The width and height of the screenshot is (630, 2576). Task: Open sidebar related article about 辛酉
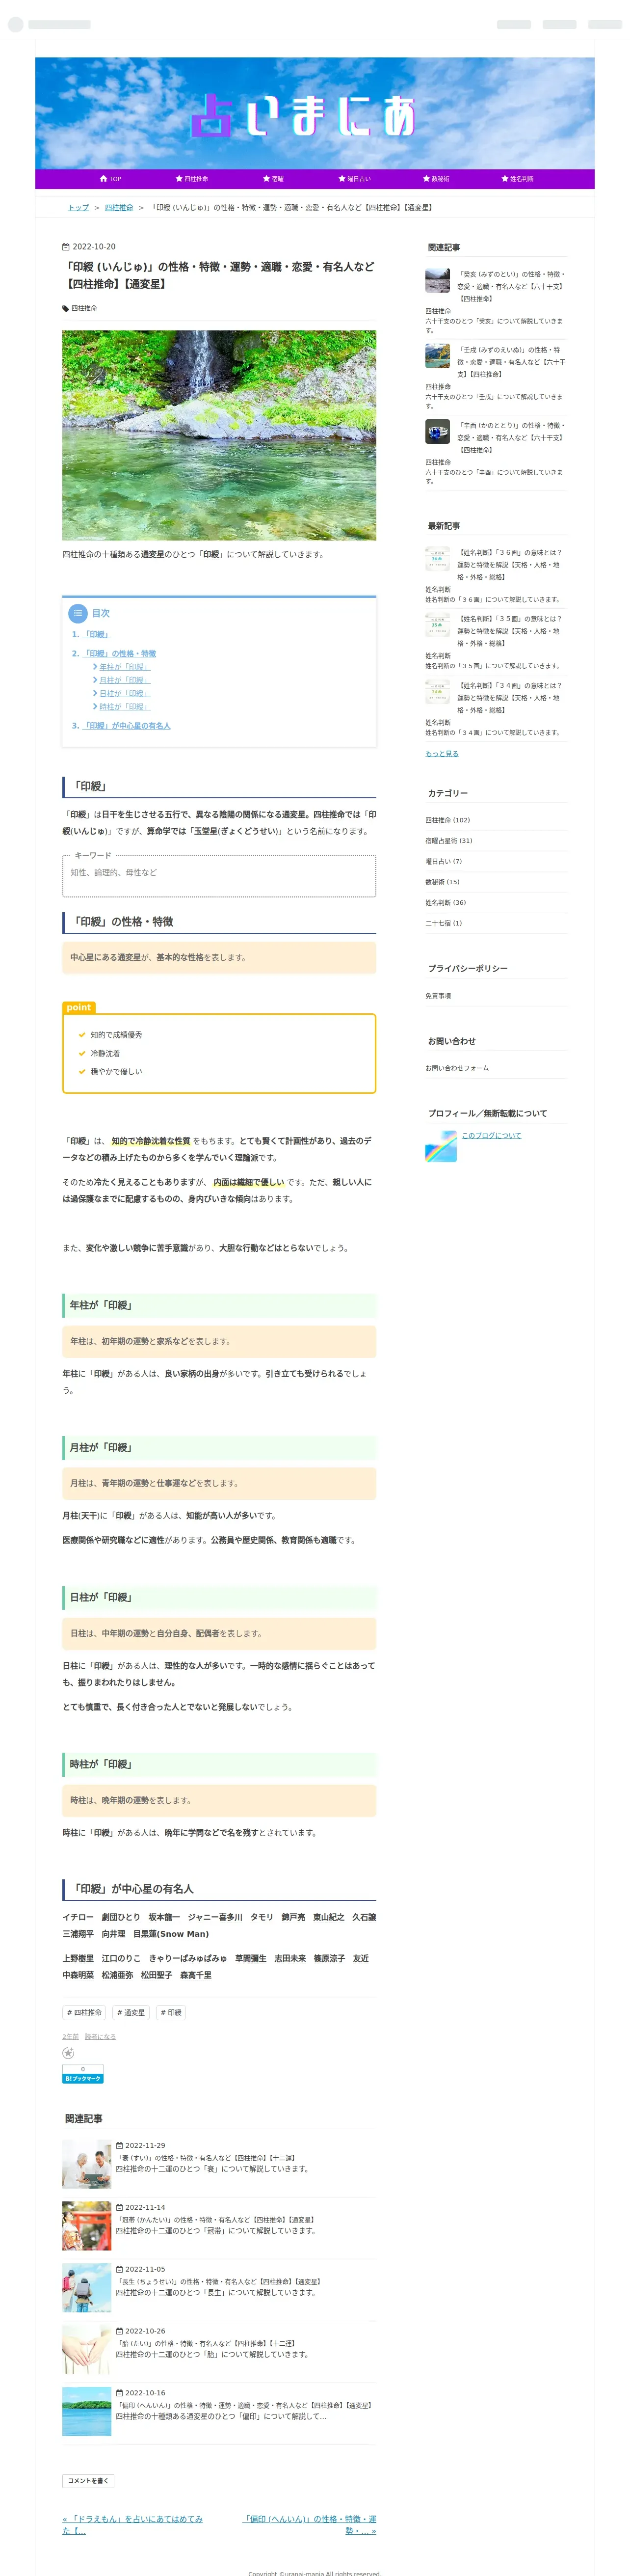(x=511, y=437)
